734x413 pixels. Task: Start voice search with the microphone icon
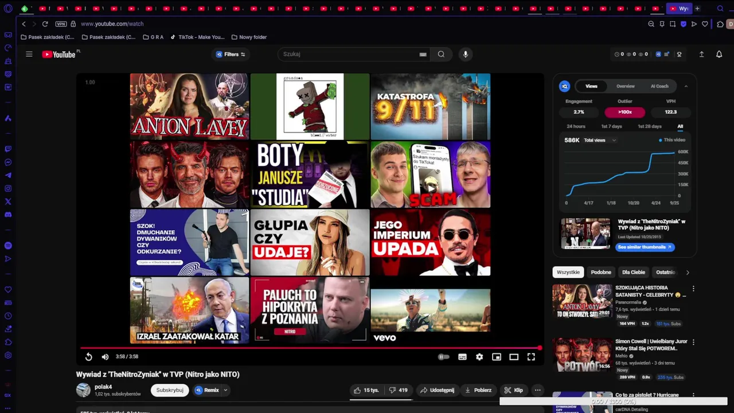465,54
